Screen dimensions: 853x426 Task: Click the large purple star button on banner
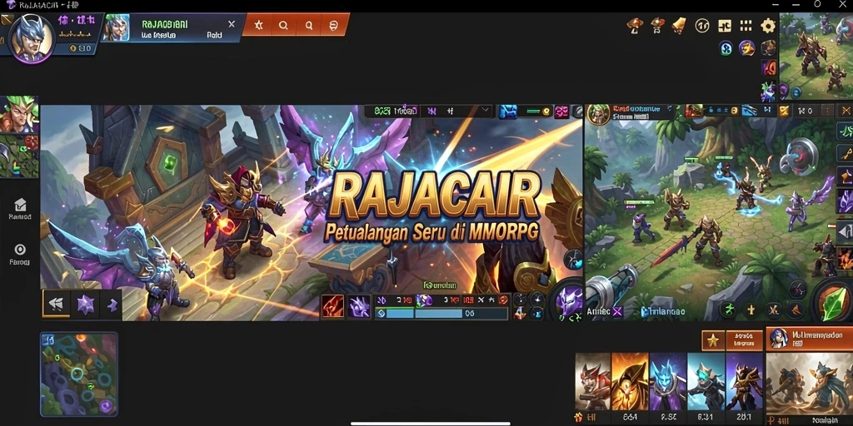coord(86,305)
